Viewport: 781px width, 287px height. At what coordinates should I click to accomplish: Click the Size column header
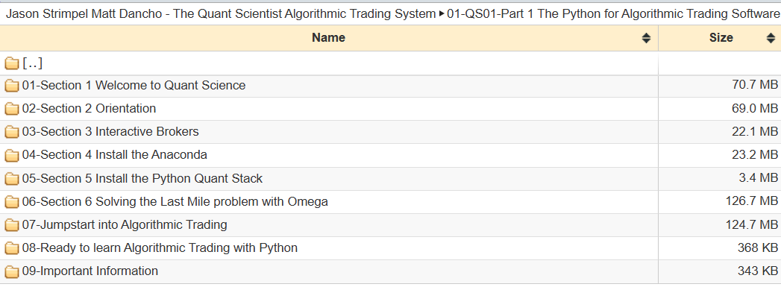[x=720, y=38]
